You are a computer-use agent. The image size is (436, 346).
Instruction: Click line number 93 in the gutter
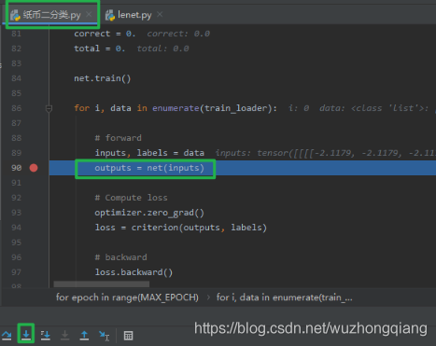[x=16, y=213]
